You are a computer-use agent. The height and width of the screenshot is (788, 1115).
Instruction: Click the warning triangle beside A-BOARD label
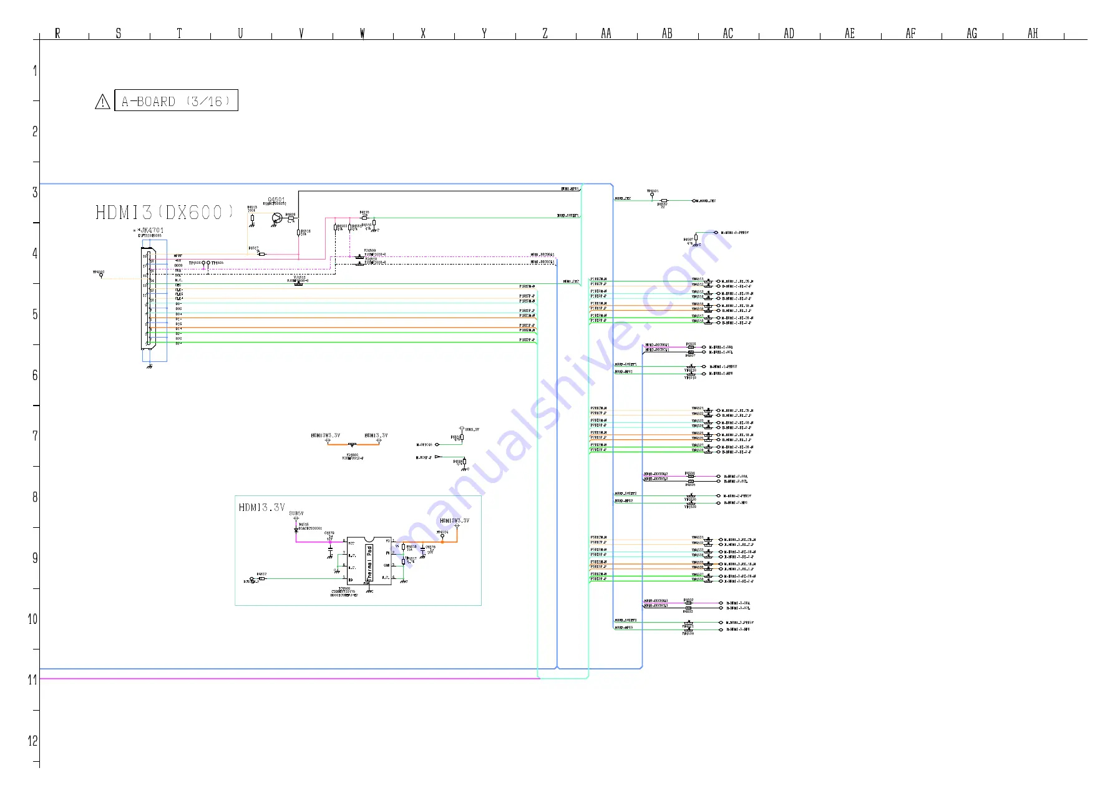(x=102, y=102)
